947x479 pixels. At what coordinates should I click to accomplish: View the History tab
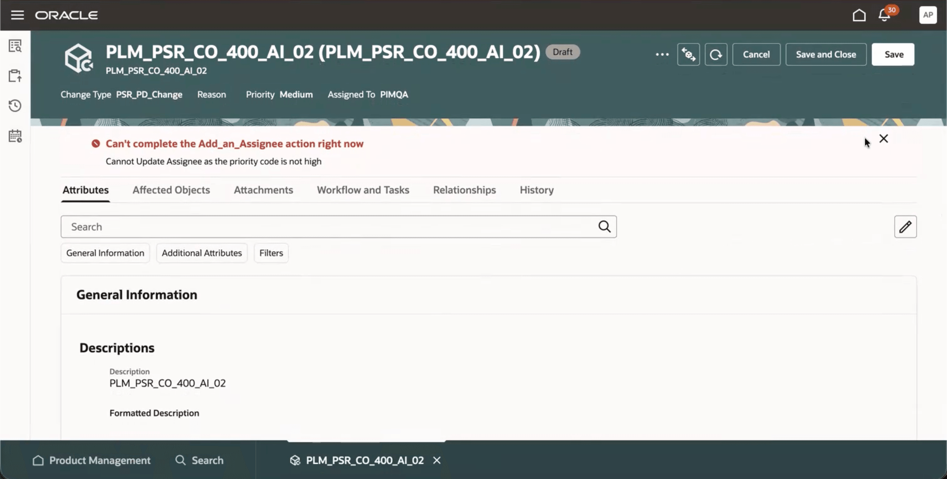536,190
